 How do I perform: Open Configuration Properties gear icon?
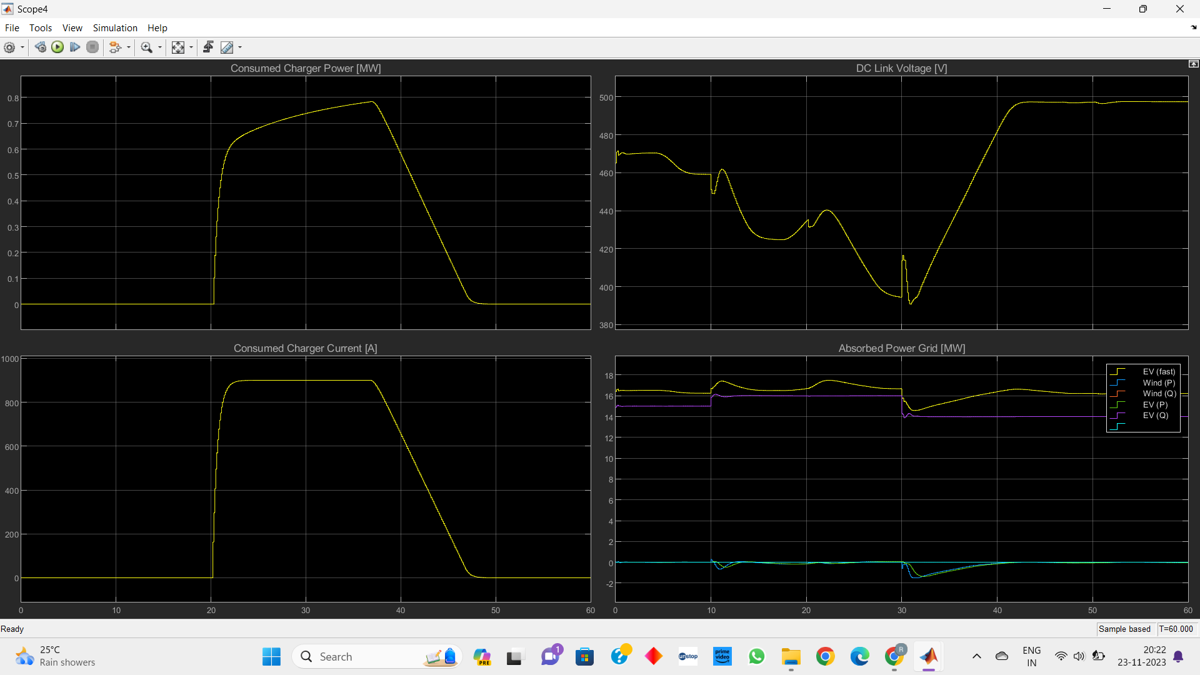coord(9,47)
